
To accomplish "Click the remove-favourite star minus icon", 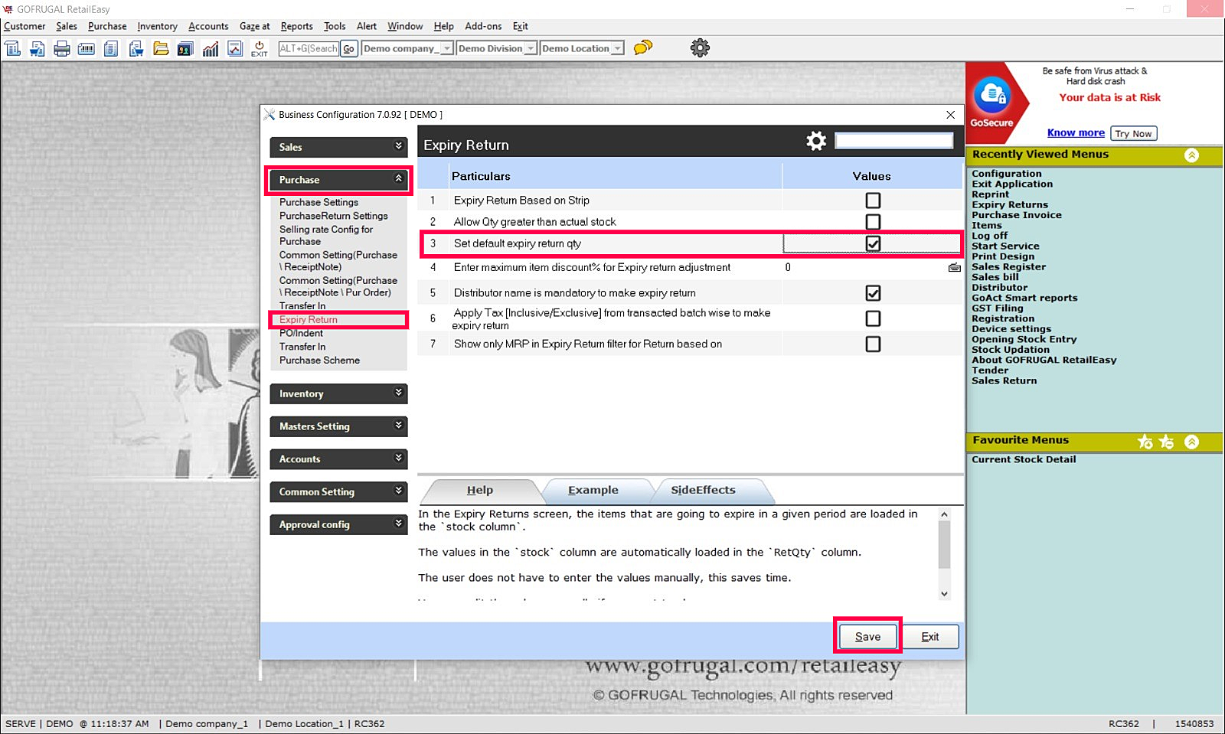I will click(x=1167, y=442).
